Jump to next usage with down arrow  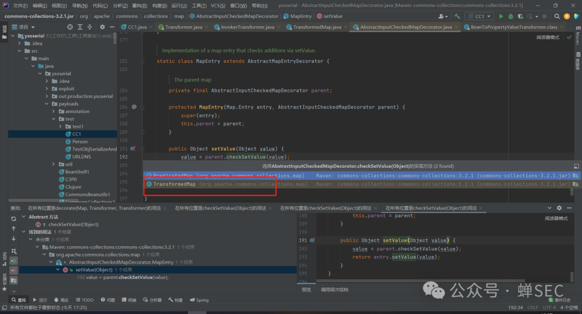pyautogui.click(x=13, y=238)
